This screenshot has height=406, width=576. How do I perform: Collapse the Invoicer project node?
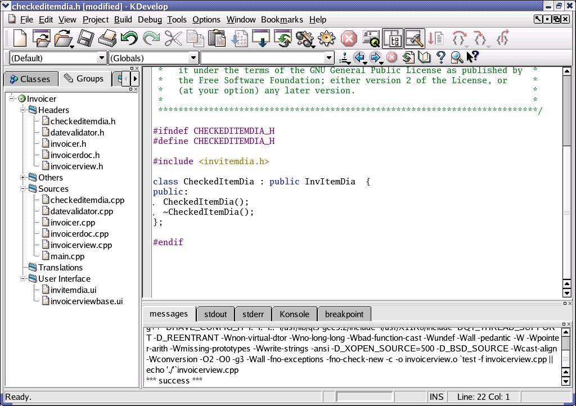pos(12,98)
